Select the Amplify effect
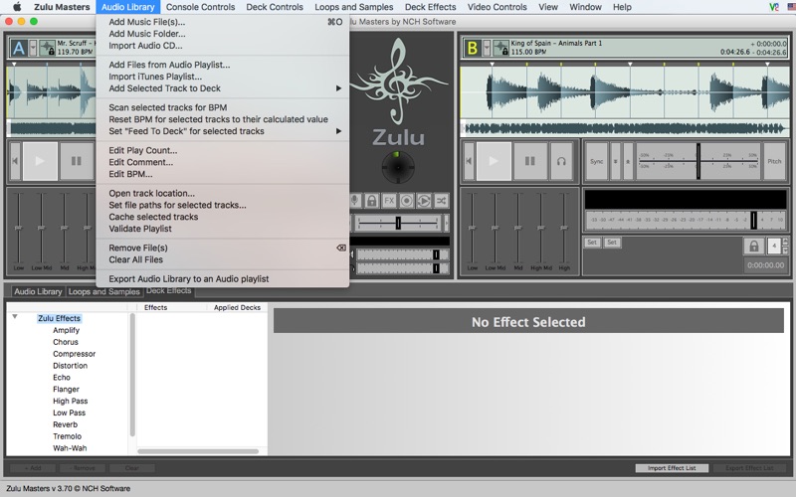Image resolution: width=796 pixels, height=497 pixels. 66,330
